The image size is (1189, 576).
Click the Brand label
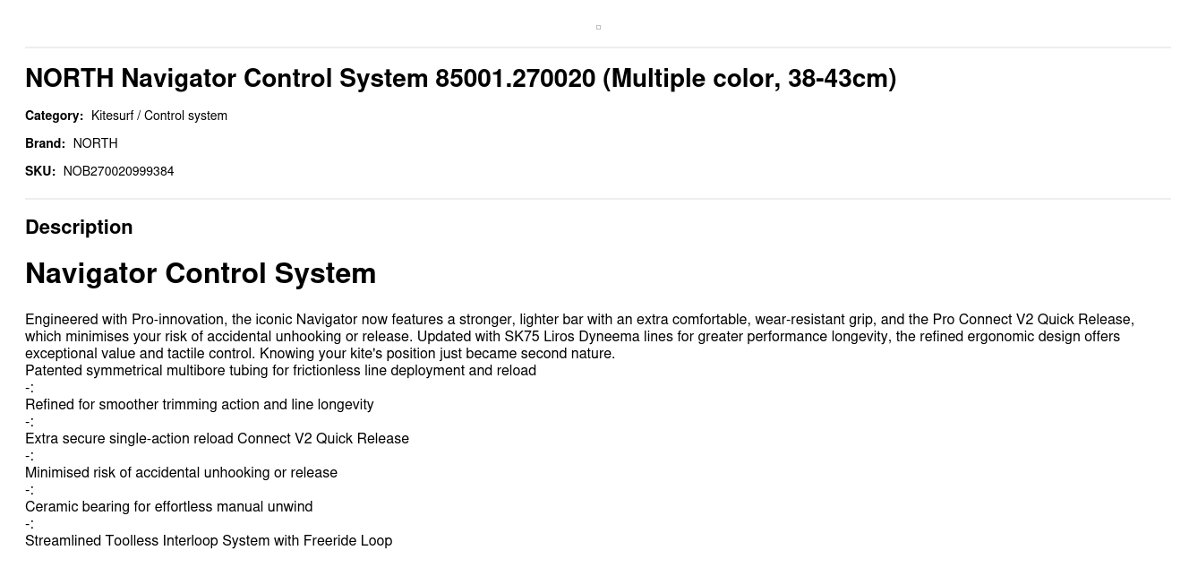click(45, 143)
